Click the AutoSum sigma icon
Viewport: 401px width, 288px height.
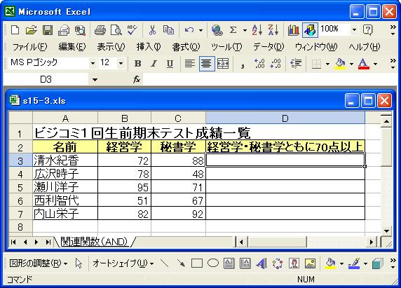[233, 30]
